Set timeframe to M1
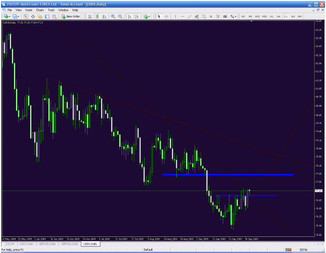Viewport: 326px width, 253px height. [x=243, y=16]
